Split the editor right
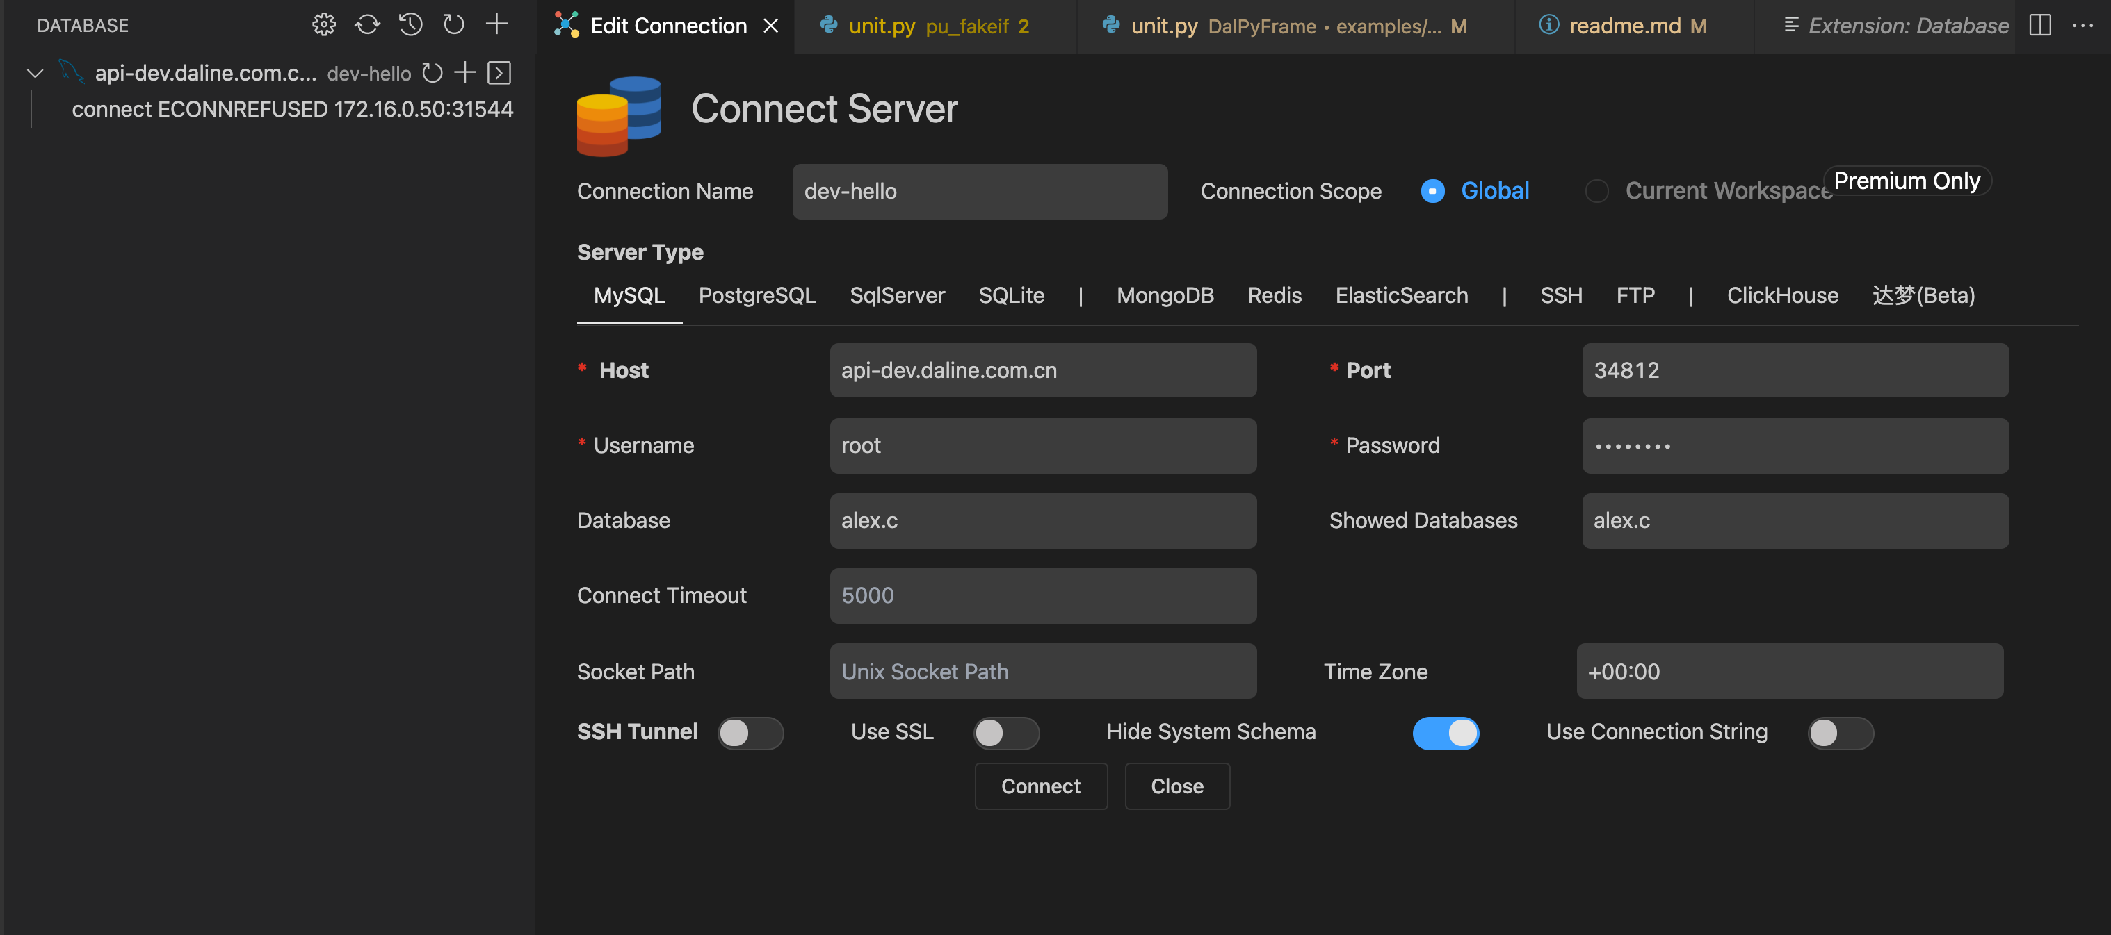The width and height of the screenshot is (2111, 935). (x=2039, y=26)
